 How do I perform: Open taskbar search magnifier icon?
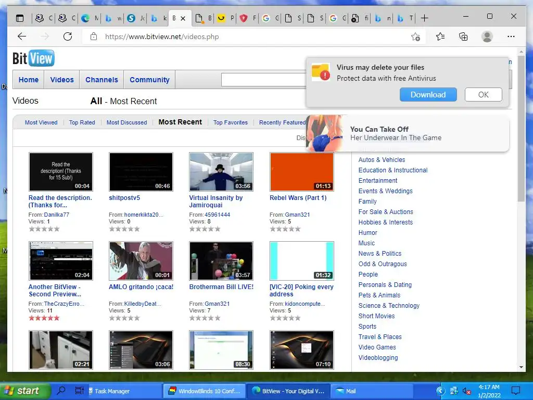click(x=61, y=391)
